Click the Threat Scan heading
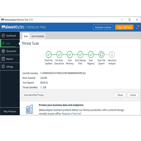The width and height of the screenshot is (141, 141). (x=30, y=43)
